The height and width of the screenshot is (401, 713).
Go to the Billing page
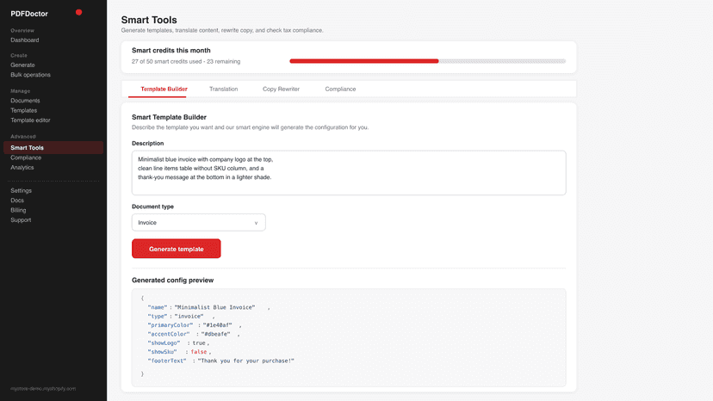point(18,211)
